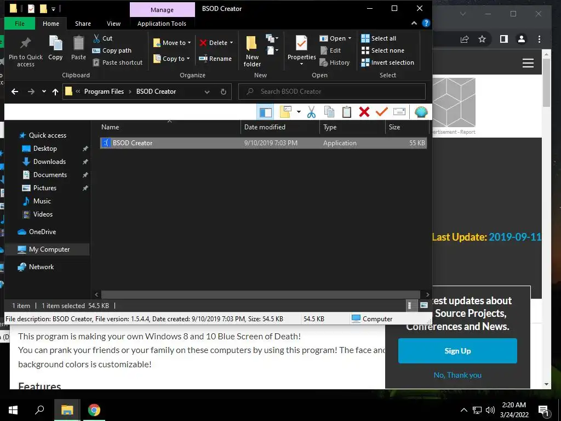The image size is (561, 421).
Task: Click the horizontal scrollbar in the file list
Action: [262, 294]
